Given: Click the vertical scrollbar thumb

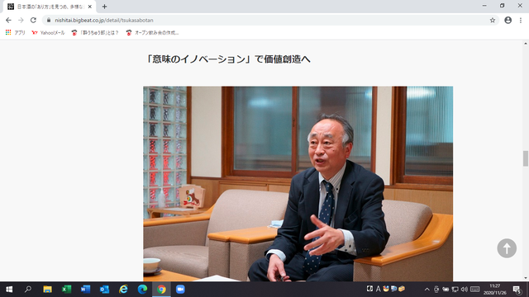Looking at the screenshot, I should click(x=526, y=158).
